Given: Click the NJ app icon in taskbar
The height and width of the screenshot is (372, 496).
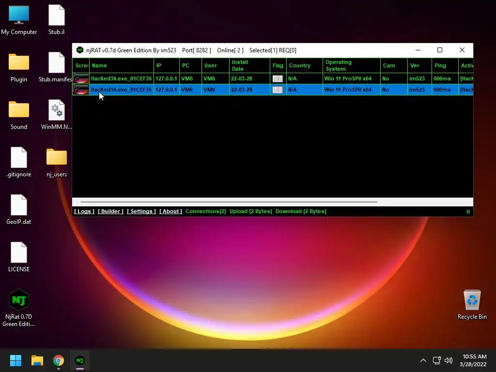Looking at the screenshot, I should click(x=80, y=360).
